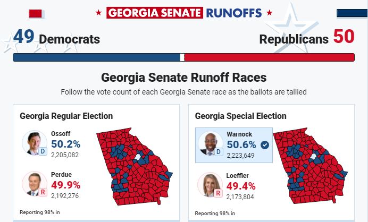Open the Georgia Special Election heading
Screen dimensions: 368x222
click(241, 116)
